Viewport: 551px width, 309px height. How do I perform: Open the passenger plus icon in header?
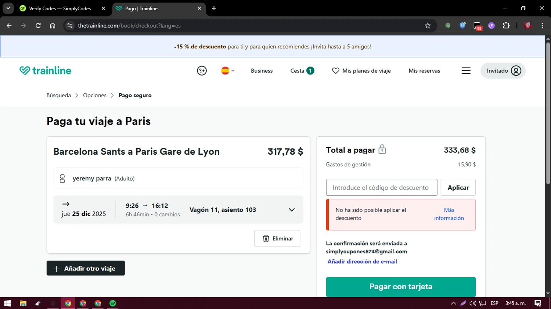(202, 71)
